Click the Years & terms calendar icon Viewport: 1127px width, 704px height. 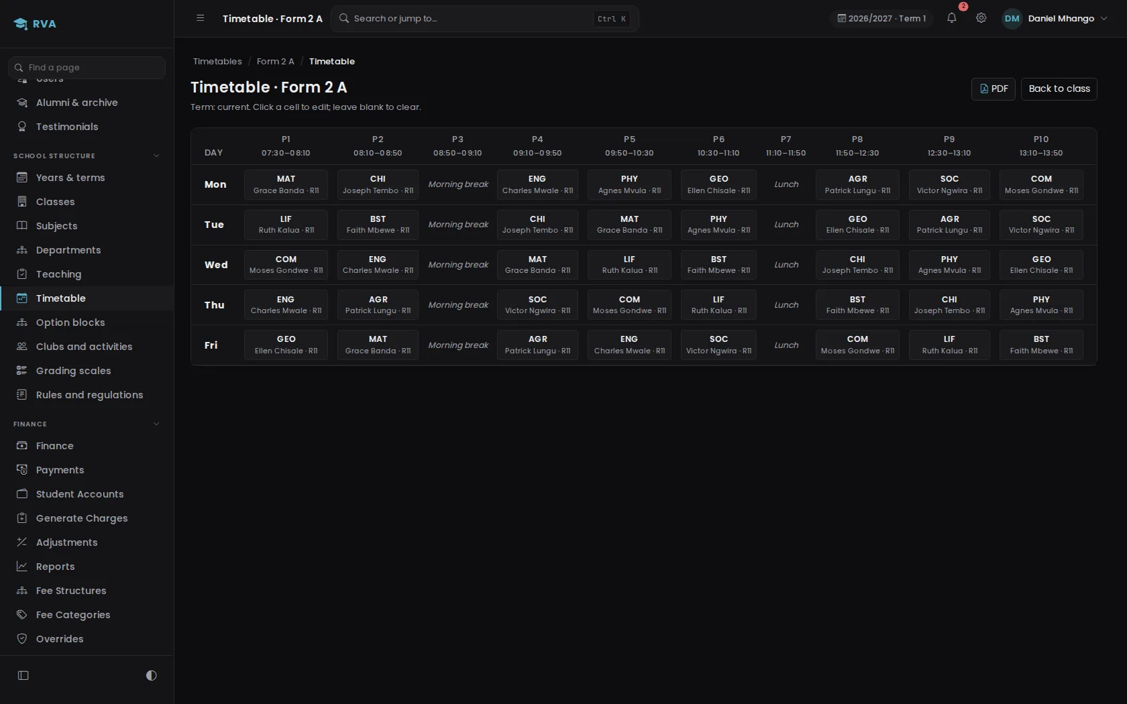22,178
